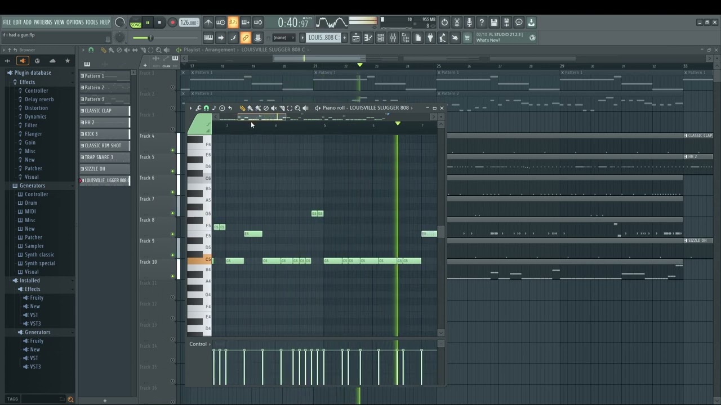Open the TOOLS menu

coord(91,22)
